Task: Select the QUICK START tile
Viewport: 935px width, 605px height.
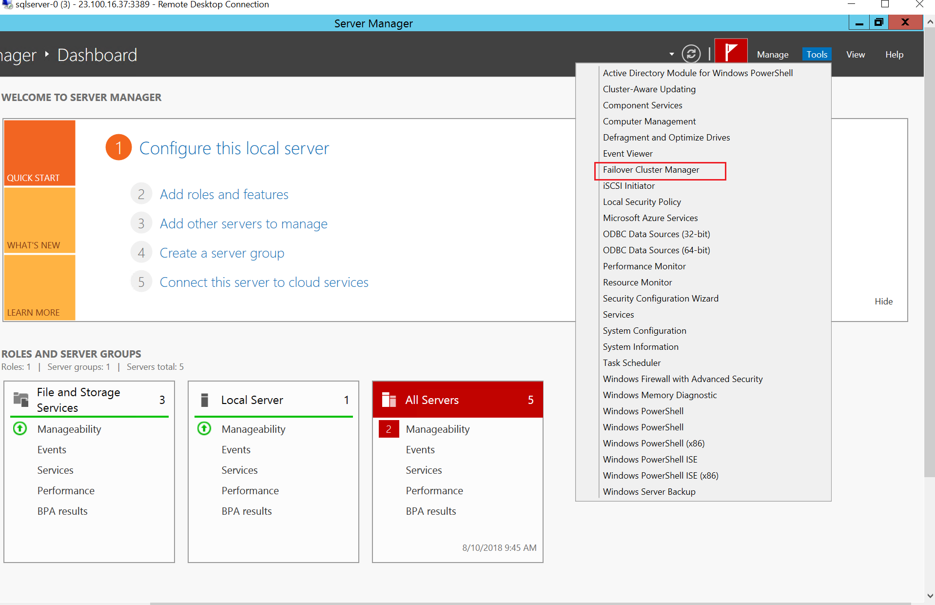Action: click(x=39, y=153)
